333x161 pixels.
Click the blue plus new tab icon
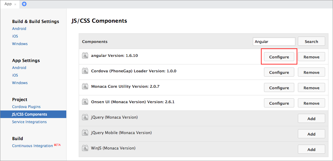coord(24,4)
